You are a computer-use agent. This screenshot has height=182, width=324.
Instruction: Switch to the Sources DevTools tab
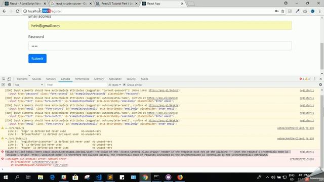click(x=37, y=79)
